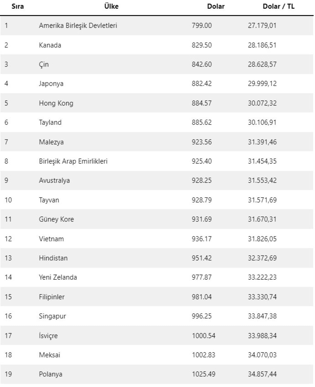Click the Hong Kong row name
Screen dimensions: 315x387
pos(56,103)
